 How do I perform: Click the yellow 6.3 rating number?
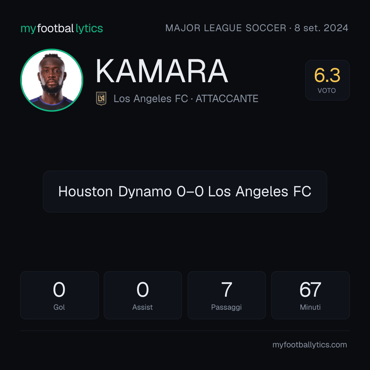pyautogui.click(x=327, y=75)
